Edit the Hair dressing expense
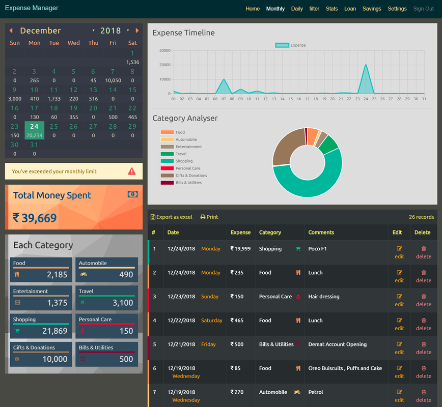Image resolution: width=442 pixels, height=407 pixels. point(399,300)
